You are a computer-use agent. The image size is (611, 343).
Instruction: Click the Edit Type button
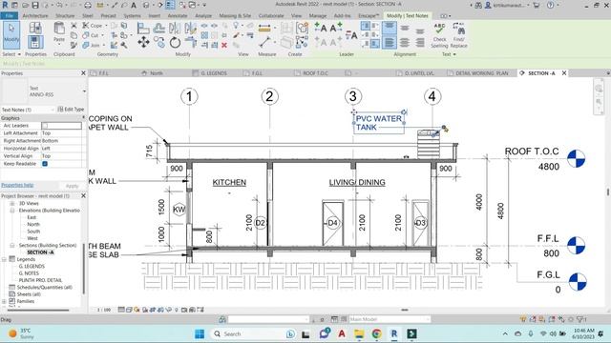pos(71,110)
